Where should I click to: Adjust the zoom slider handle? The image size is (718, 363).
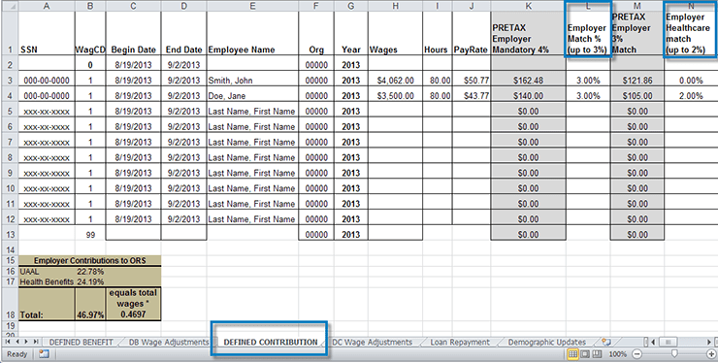click(x=674, y=354)
